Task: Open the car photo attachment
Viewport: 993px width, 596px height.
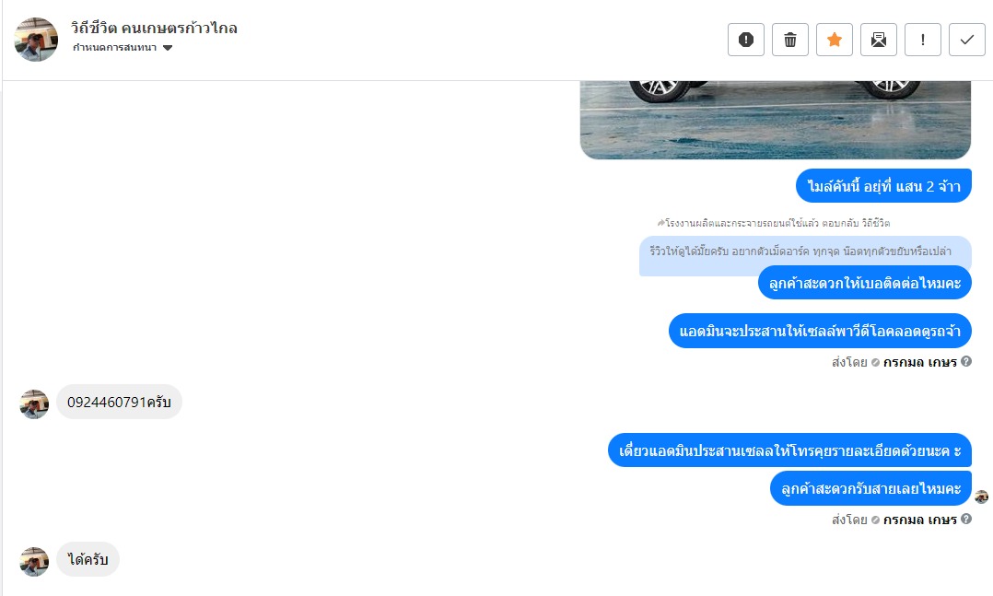Action: (776, 120)
